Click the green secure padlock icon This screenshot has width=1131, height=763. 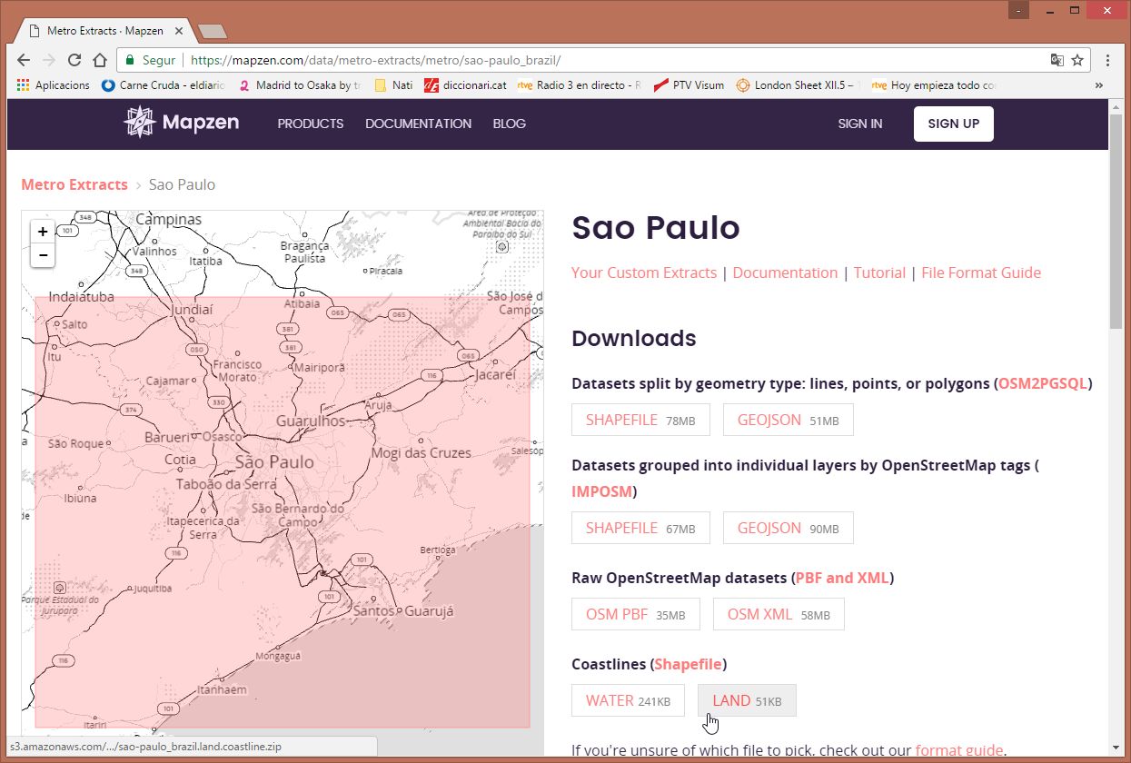130,60
